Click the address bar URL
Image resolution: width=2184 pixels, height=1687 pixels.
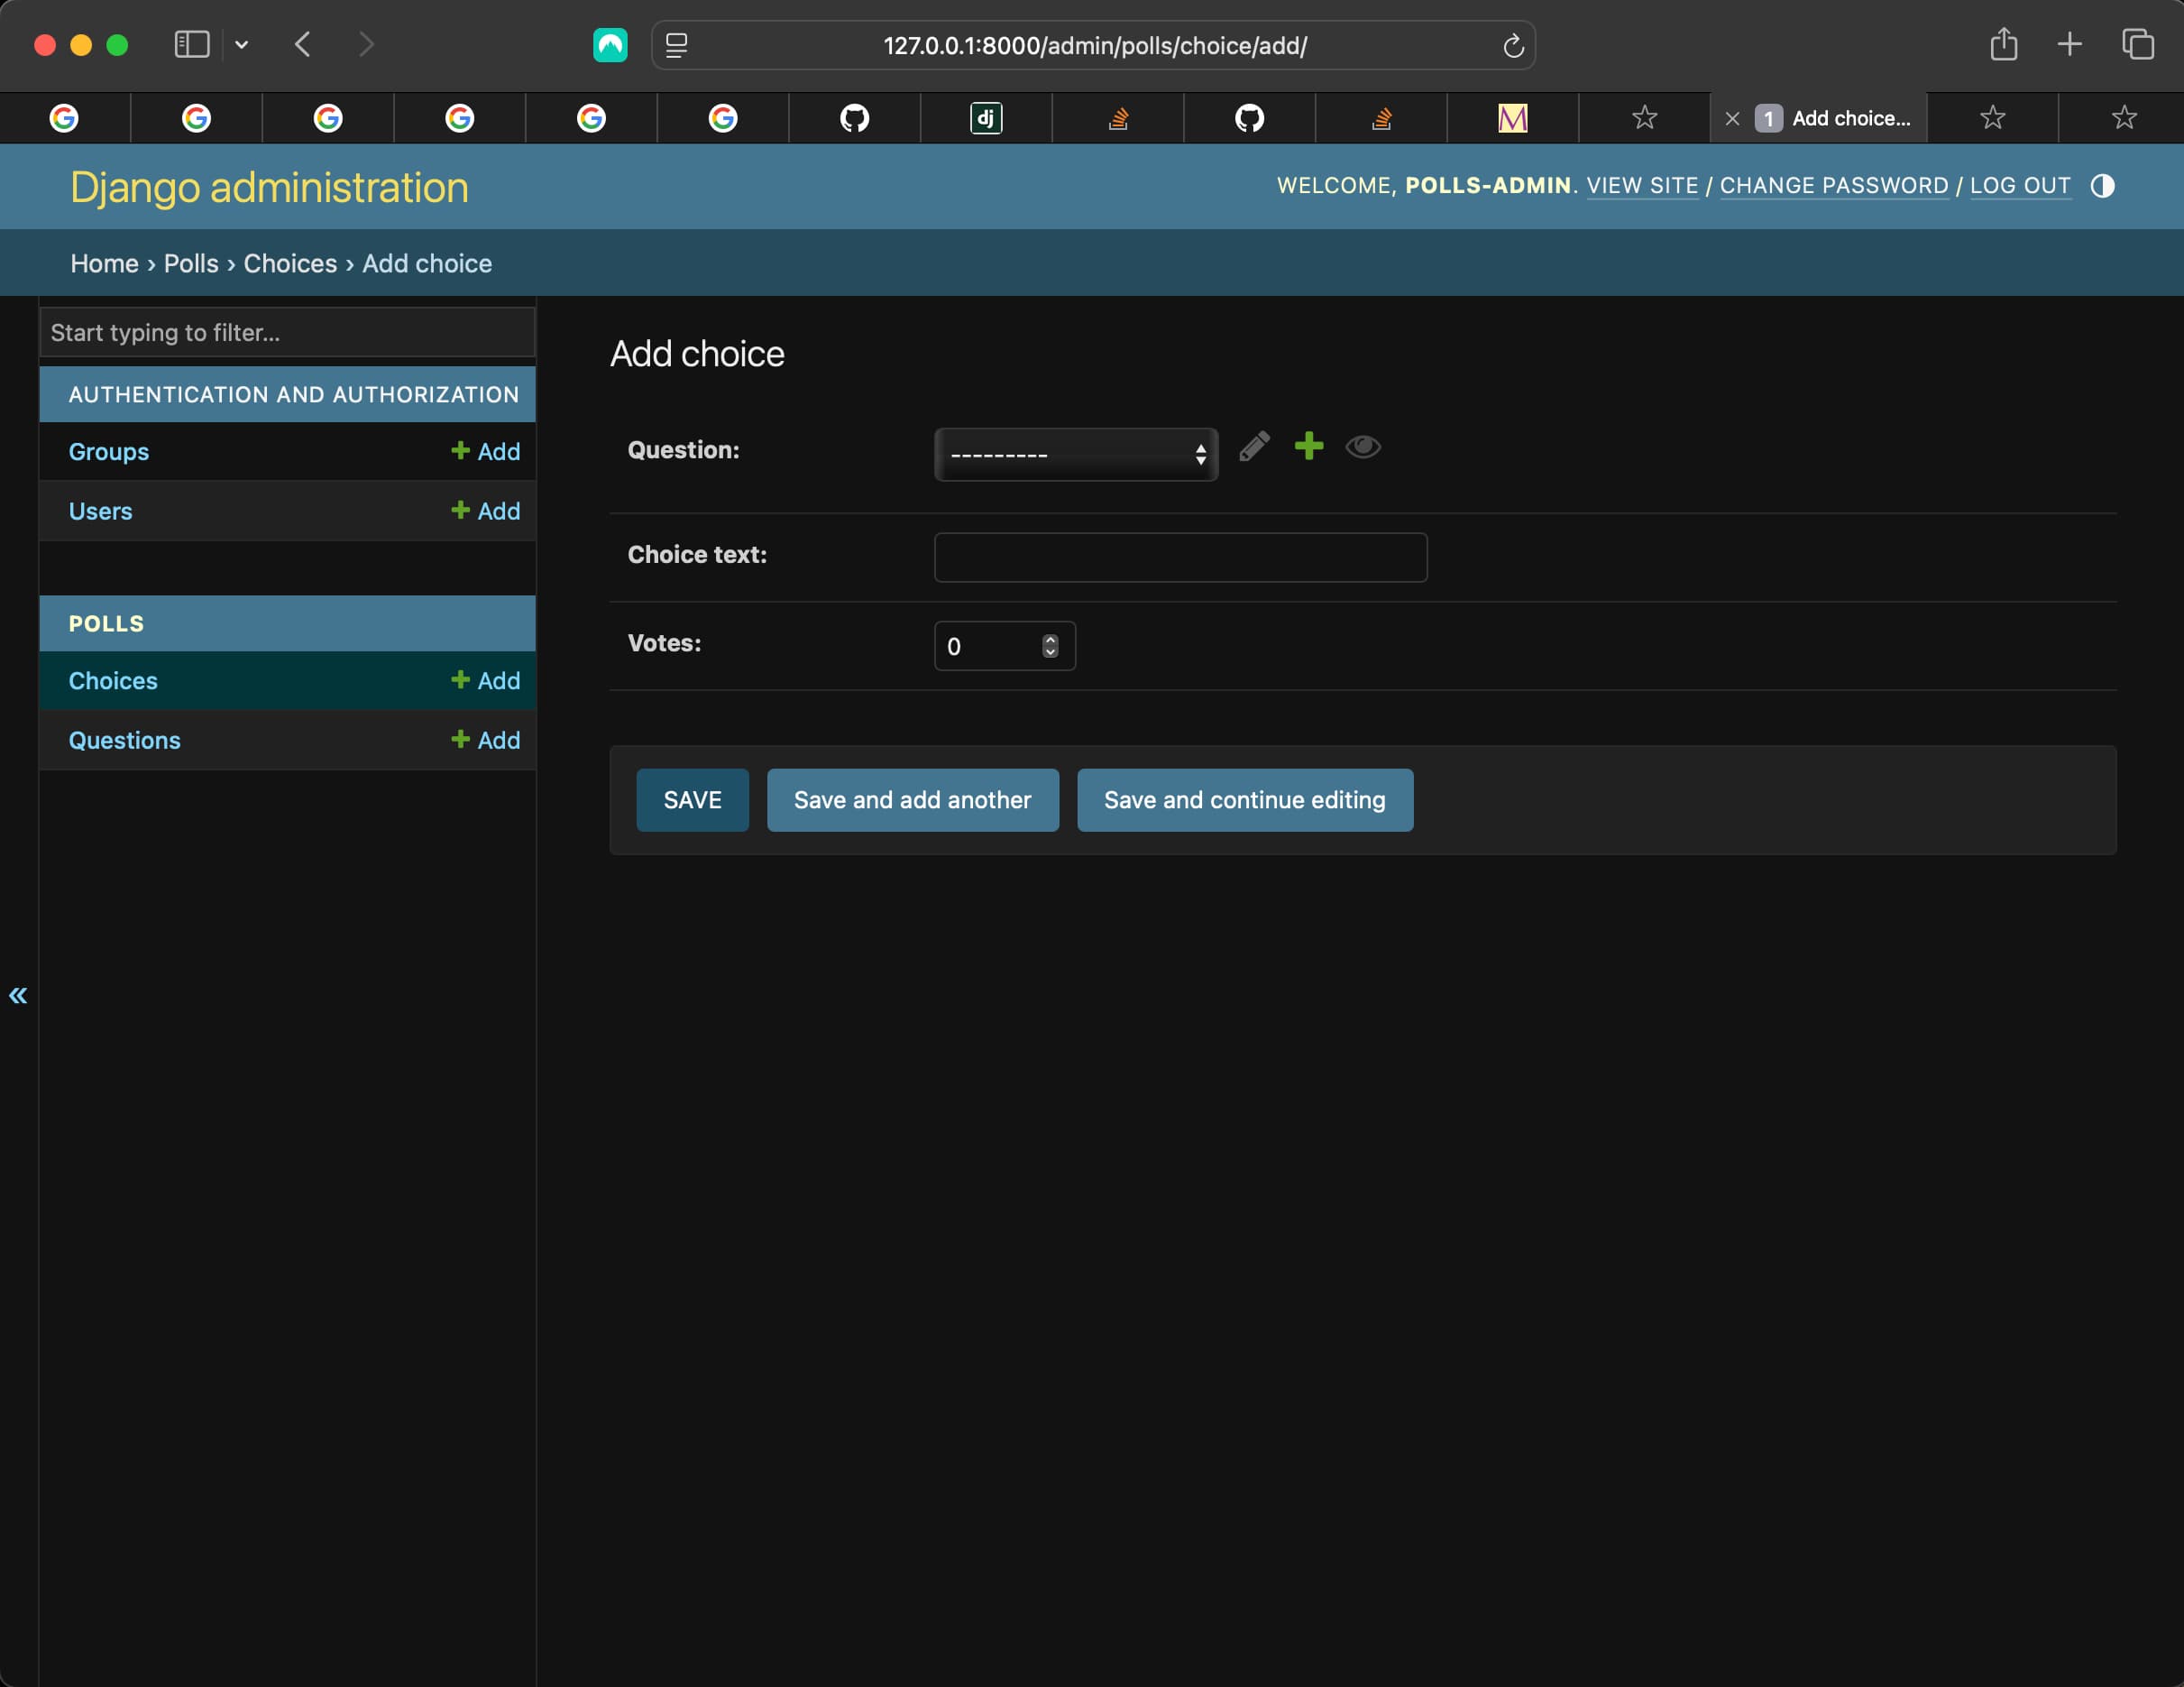pos(1095,46)
